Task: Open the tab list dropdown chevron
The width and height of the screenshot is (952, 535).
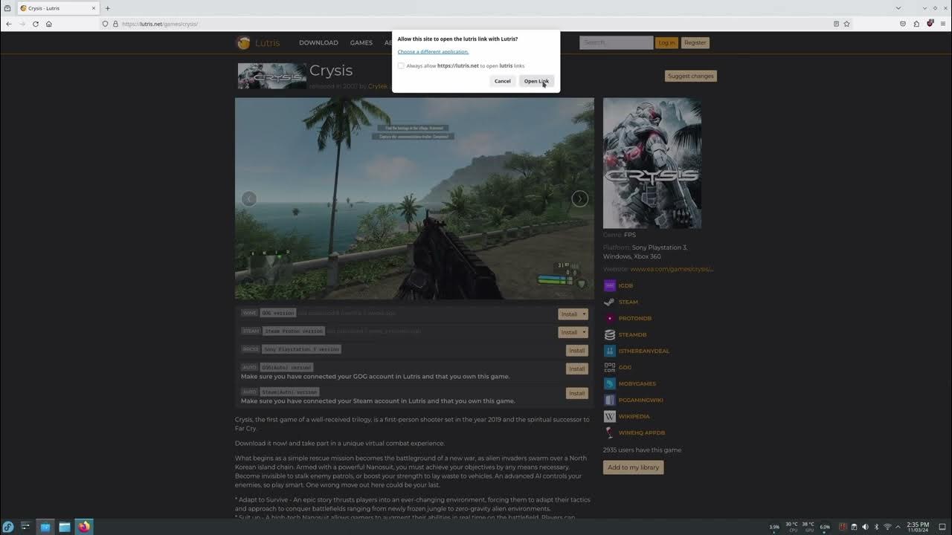Action: (898, 8)
